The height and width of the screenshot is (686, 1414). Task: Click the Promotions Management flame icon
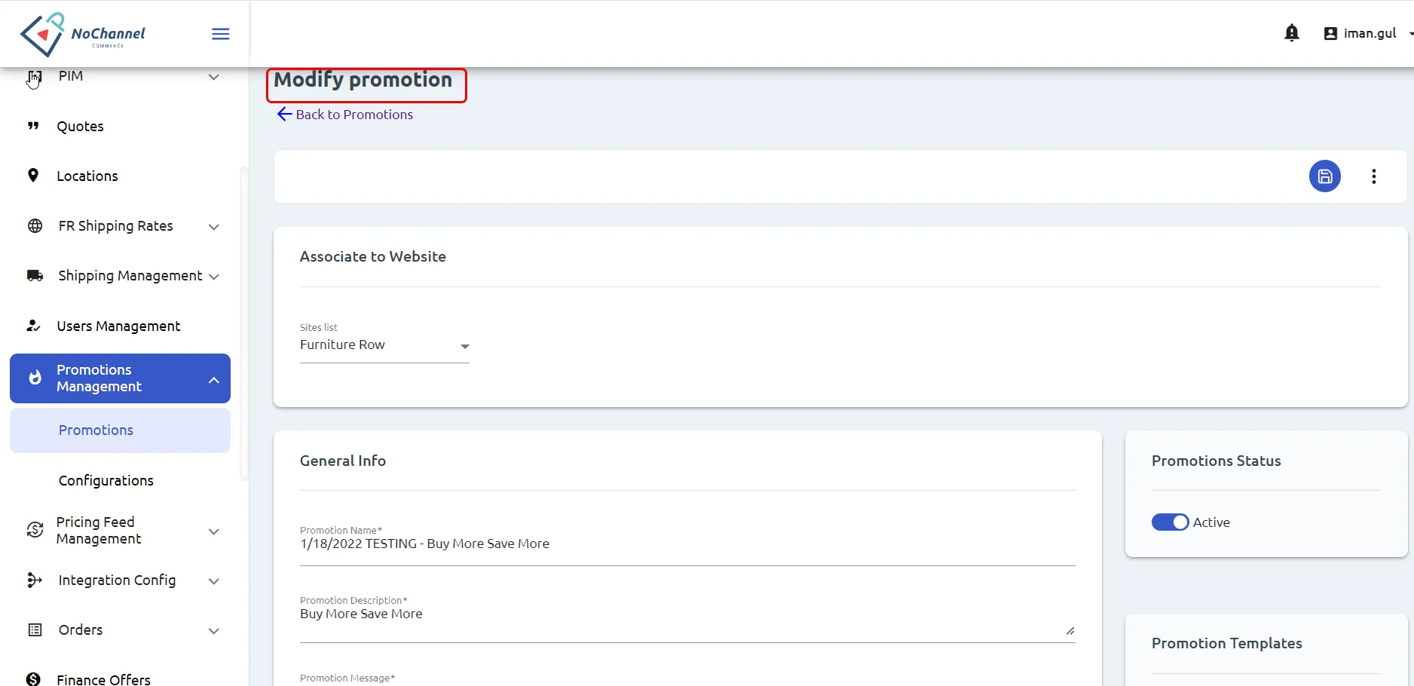[35, 378]
